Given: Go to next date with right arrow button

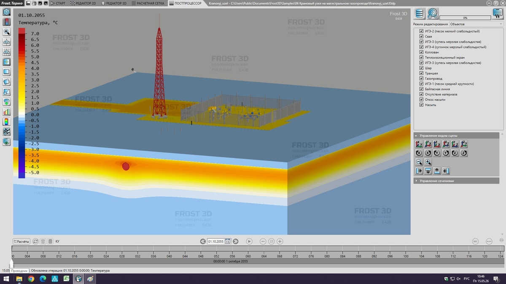Looking at the screenshot, I should [x=236, y=242].
